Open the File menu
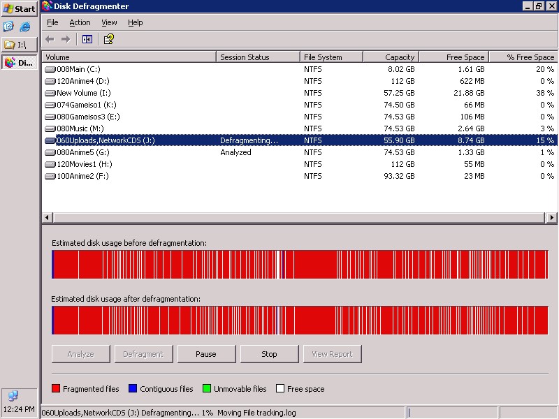This screenshot has width=559, height=419. coord(52,22)
